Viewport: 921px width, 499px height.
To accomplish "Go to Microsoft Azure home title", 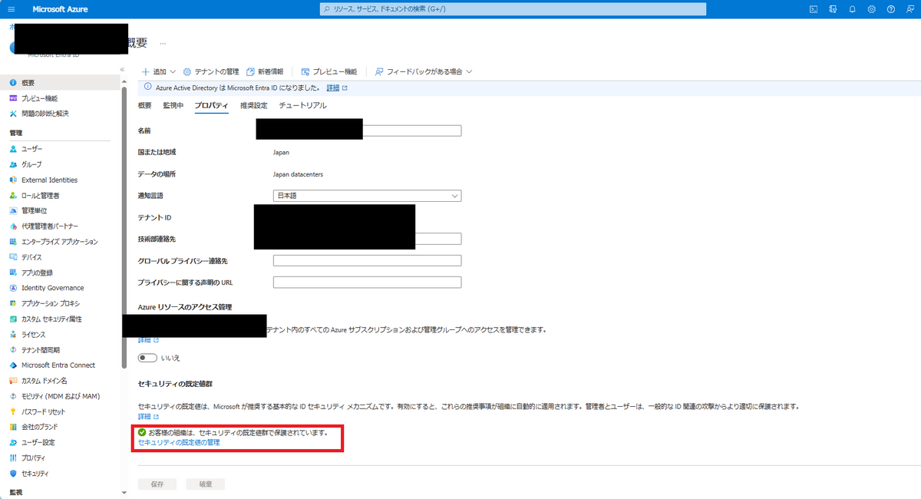I will pos(60,9).
